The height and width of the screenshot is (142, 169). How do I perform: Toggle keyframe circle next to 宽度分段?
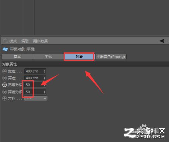pos(5,85)
